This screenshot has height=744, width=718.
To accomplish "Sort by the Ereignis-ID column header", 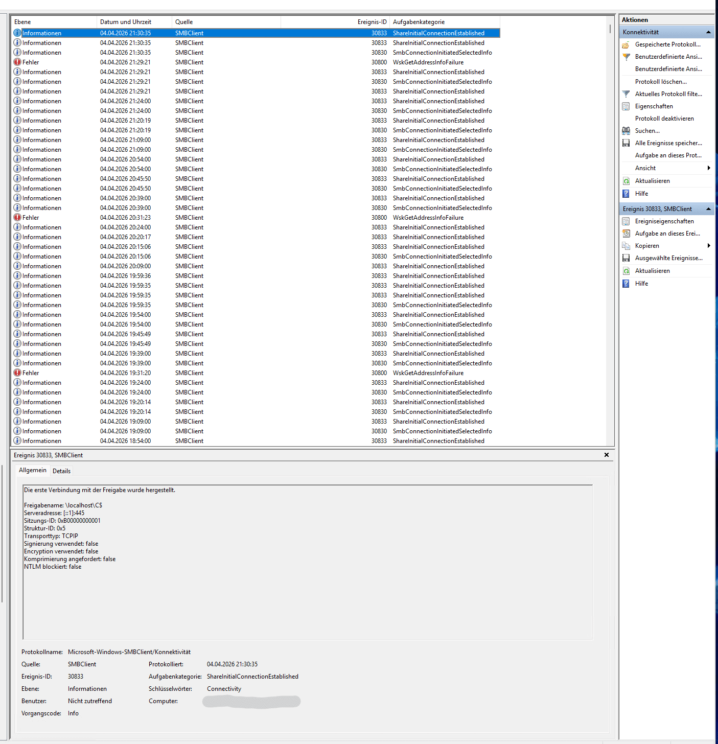I will click(335, 22).
